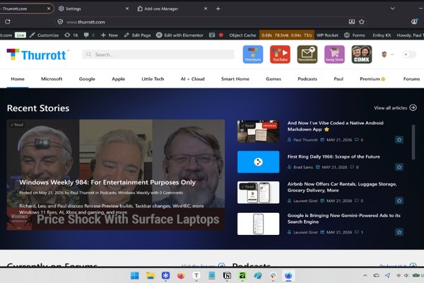Screen dimensions: 424x283
Task: Bookmark the Airbnb Car Rentals story
Action: pos(399,201)
